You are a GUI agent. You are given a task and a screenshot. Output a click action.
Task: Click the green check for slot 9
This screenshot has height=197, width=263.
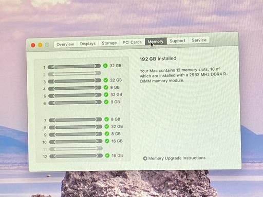click(107, 134)
